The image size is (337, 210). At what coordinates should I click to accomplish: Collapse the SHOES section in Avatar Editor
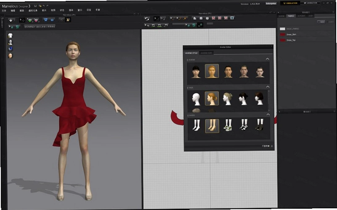(268, 115)
